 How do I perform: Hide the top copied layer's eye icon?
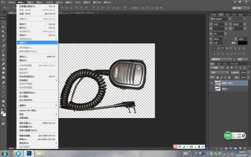click(x=211, y=83)
